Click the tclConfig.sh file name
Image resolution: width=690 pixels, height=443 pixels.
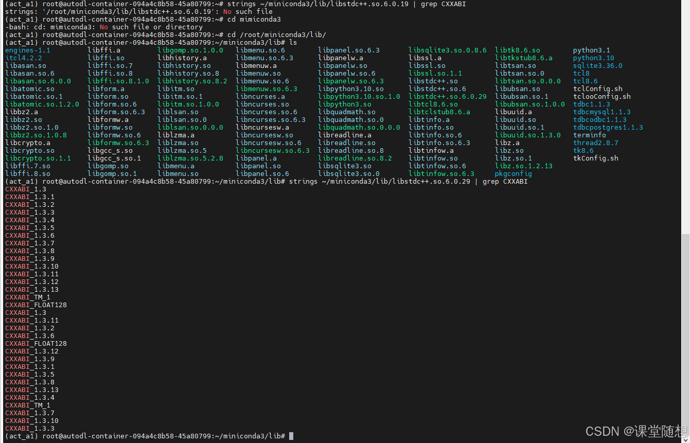[x=598, y=89]
